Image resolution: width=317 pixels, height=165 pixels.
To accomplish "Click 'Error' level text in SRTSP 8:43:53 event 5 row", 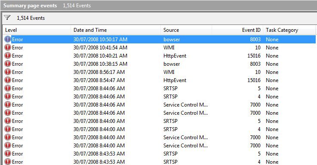I will pyautogui.click(x=17, y=153).
